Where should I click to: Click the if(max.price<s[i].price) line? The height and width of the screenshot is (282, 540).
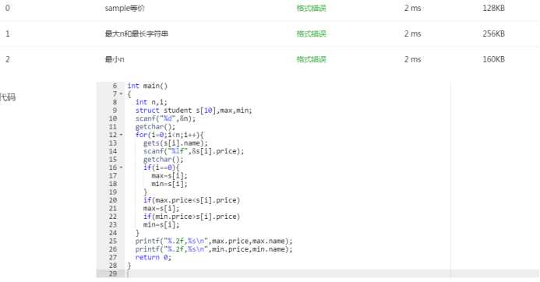coord(192,200)
